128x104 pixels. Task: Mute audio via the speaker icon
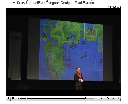(x=113, y=98)
